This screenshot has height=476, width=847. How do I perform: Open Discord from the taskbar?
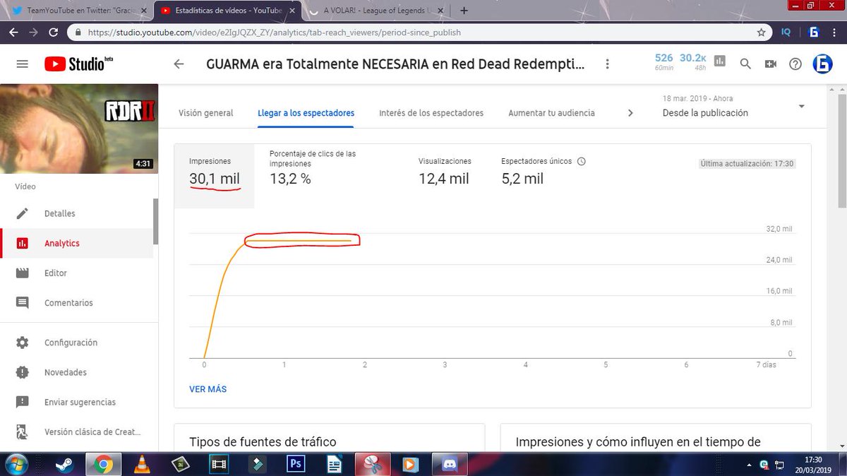(448, 464)
